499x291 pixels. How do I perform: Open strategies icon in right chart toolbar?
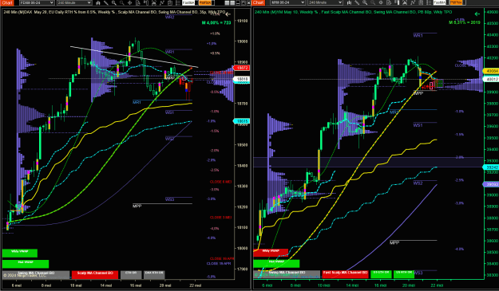coord(405,2)
